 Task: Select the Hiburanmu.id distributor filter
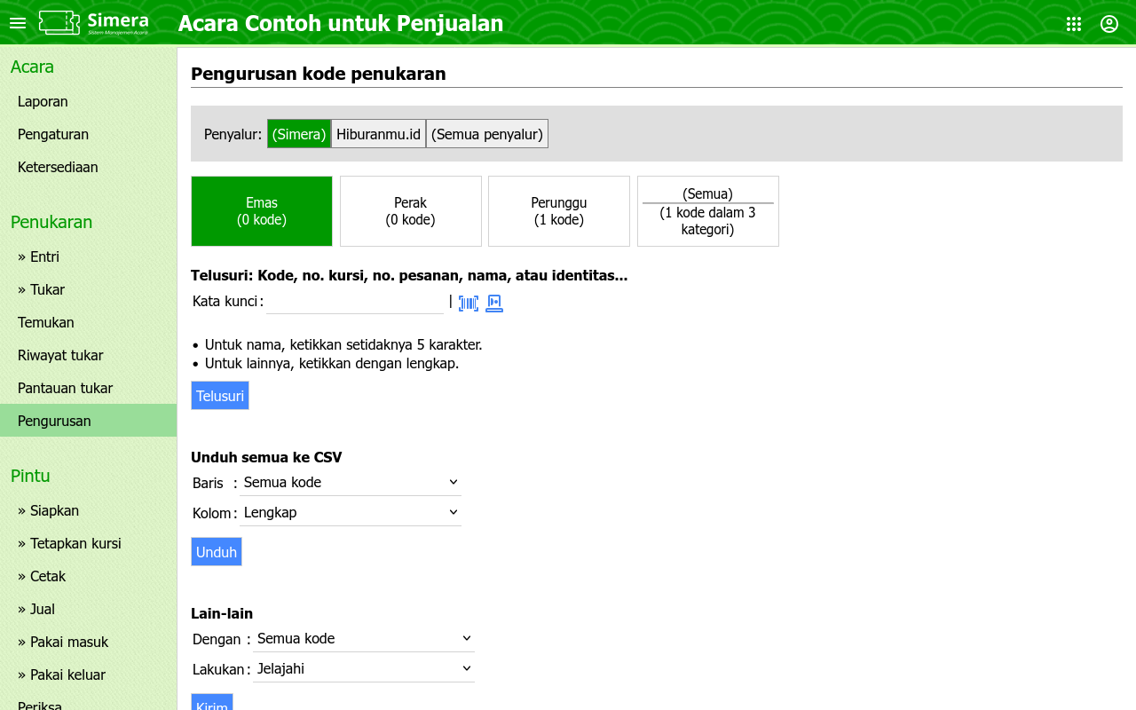click(378, 134)
